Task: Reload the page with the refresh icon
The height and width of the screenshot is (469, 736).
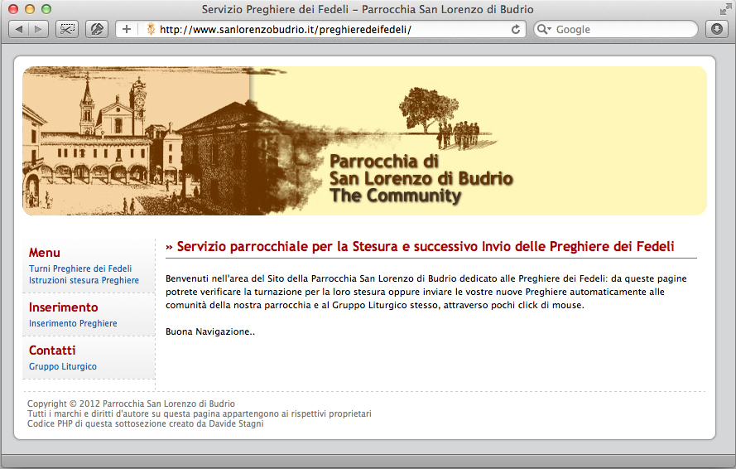Action: pyautogui.click(x=516, y=29)
